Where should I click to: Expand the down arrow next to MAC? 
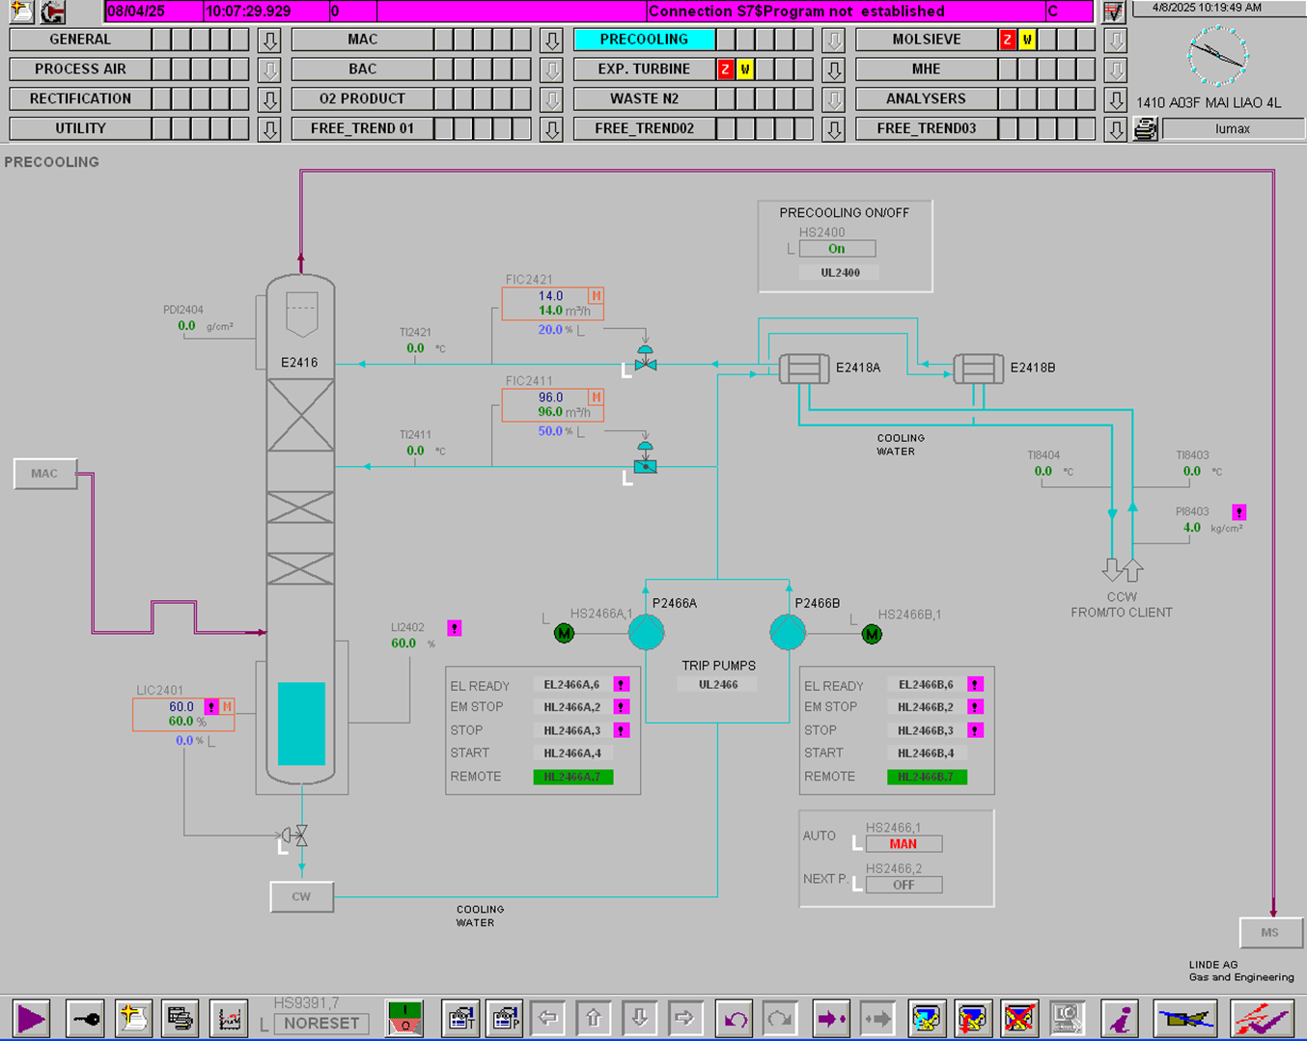click(x=551, y=41)
